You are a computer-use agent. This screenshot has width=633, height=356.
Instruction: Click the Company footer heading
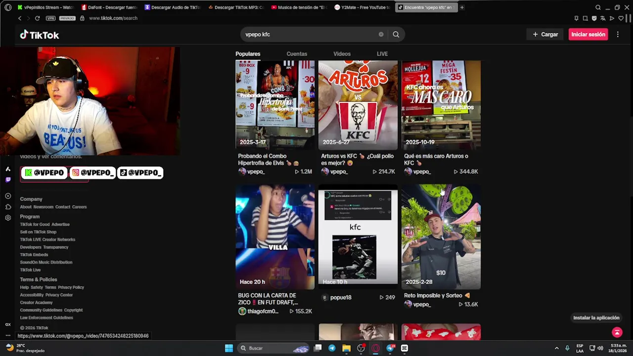coord(31,199)
